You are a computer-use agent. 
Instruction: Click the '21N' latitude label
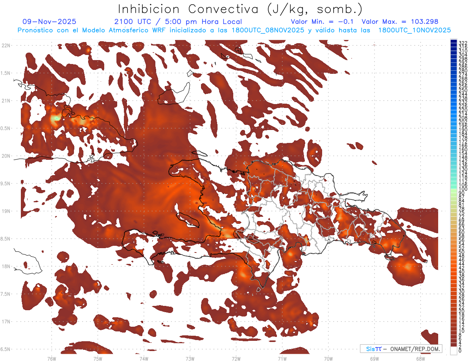[x=7, y=101]
